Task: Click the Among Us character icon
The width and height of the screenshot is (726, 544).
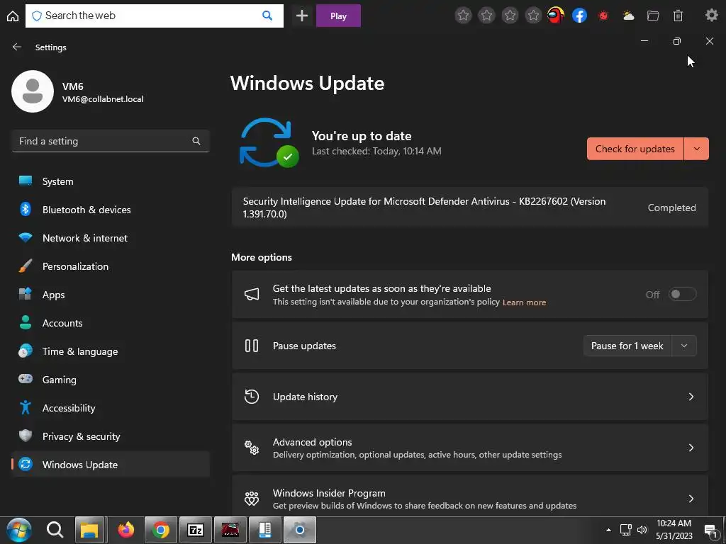Action: (556, 16)
